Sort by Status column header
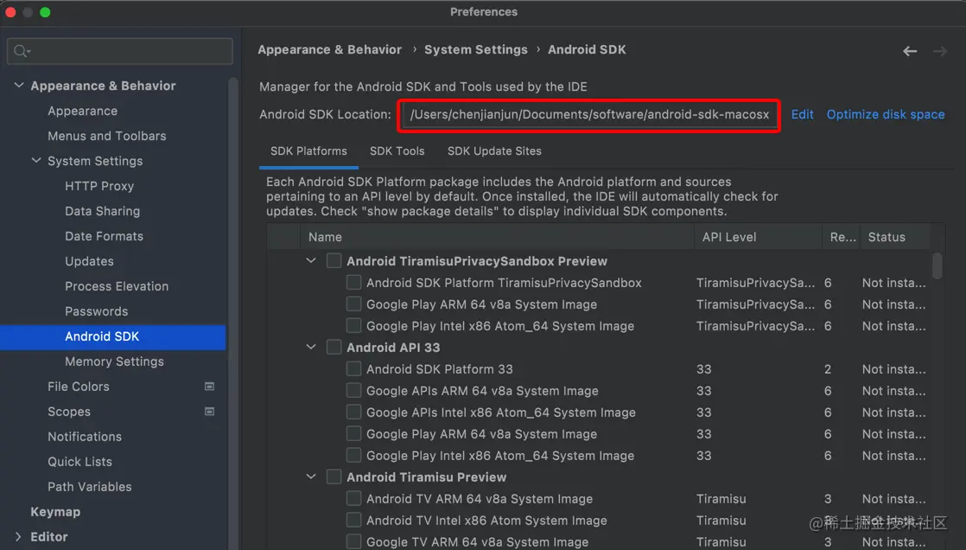The width and height of the screenshot is (966, 550). click(x=894, y=237)
